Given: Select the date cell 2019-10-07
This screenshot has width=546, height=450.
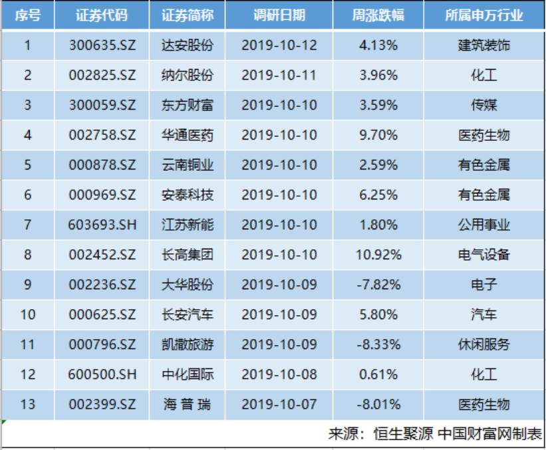Looking at the screenshot, I should 279,404.
